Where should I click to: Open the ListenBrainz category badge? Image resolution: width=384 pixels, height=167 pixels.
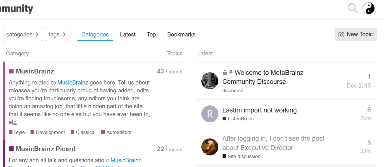pyautogui.click(x=241, y=119)
